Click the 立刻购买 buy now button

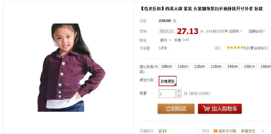[176, 109]
